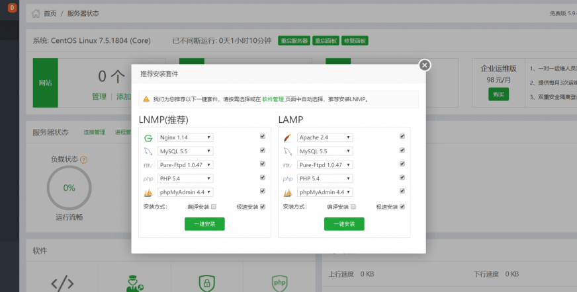
Task: Click the operator with wrench software icon
Action: (x=135, y=283)
